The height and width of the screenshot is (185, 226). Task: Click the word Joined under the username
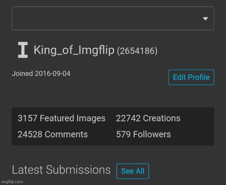[22, 74]
